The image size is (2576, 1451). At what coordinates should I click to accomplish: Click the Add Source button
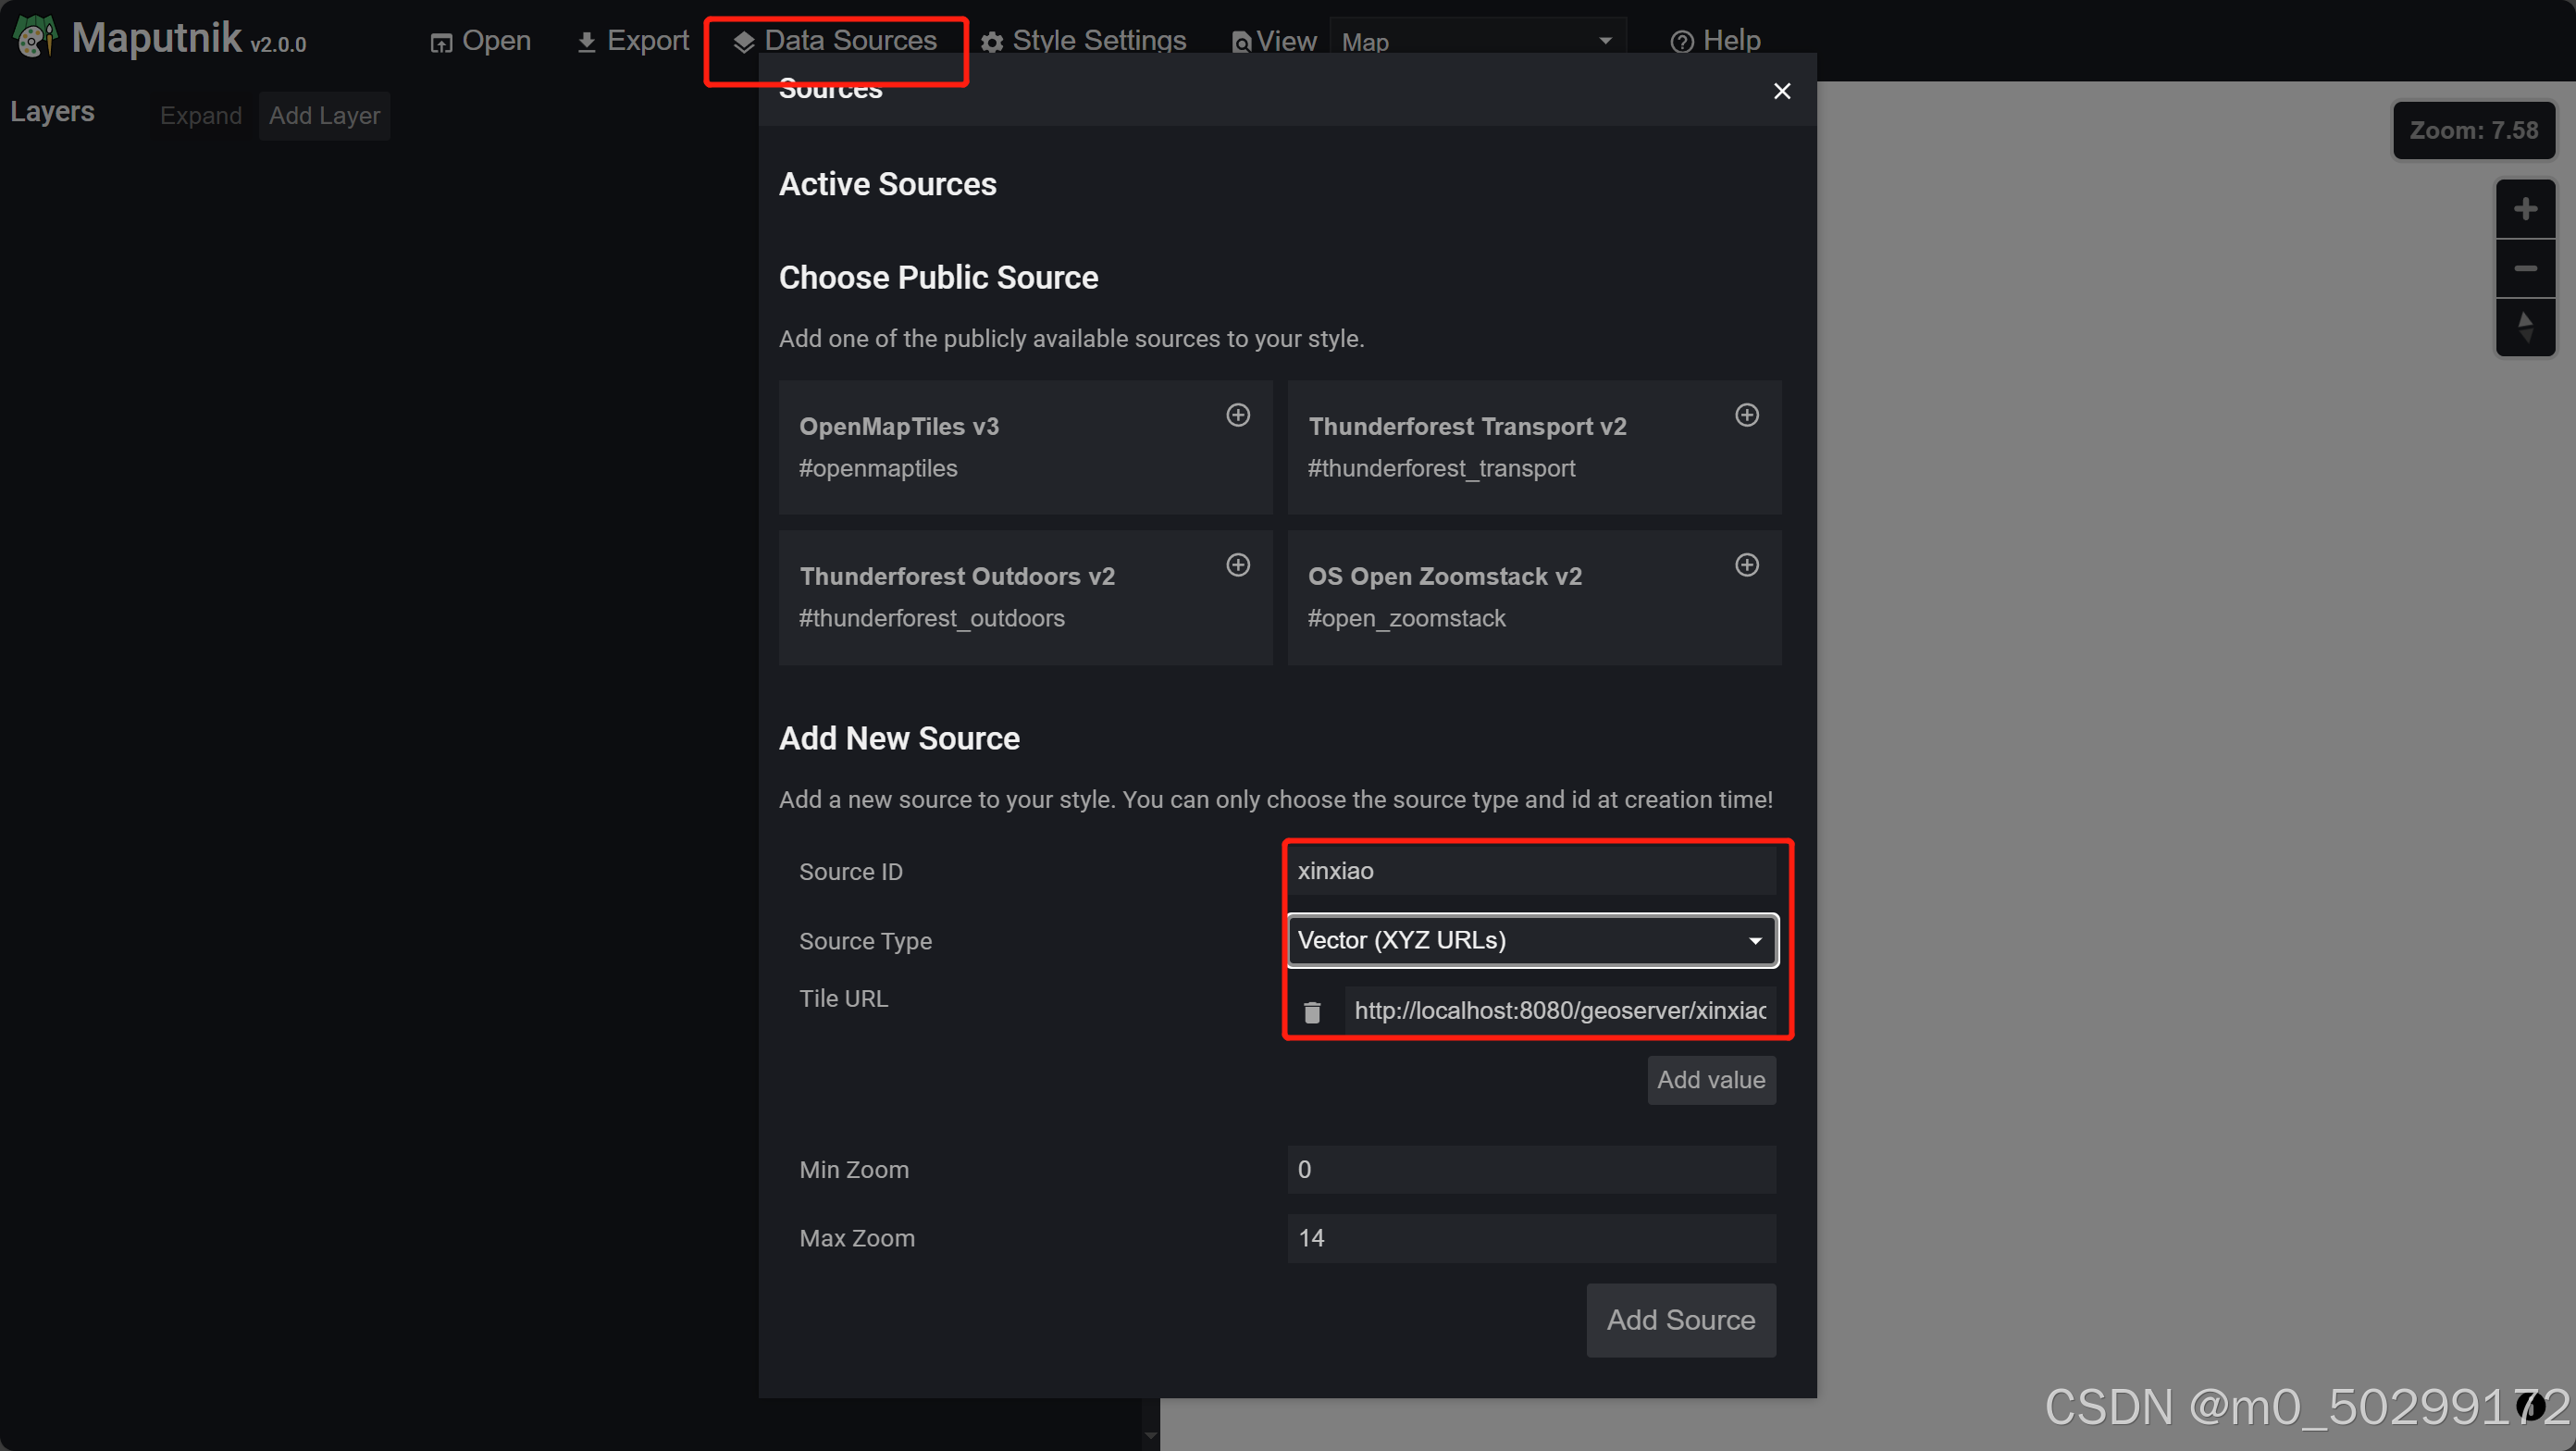coord(1680,1319)
